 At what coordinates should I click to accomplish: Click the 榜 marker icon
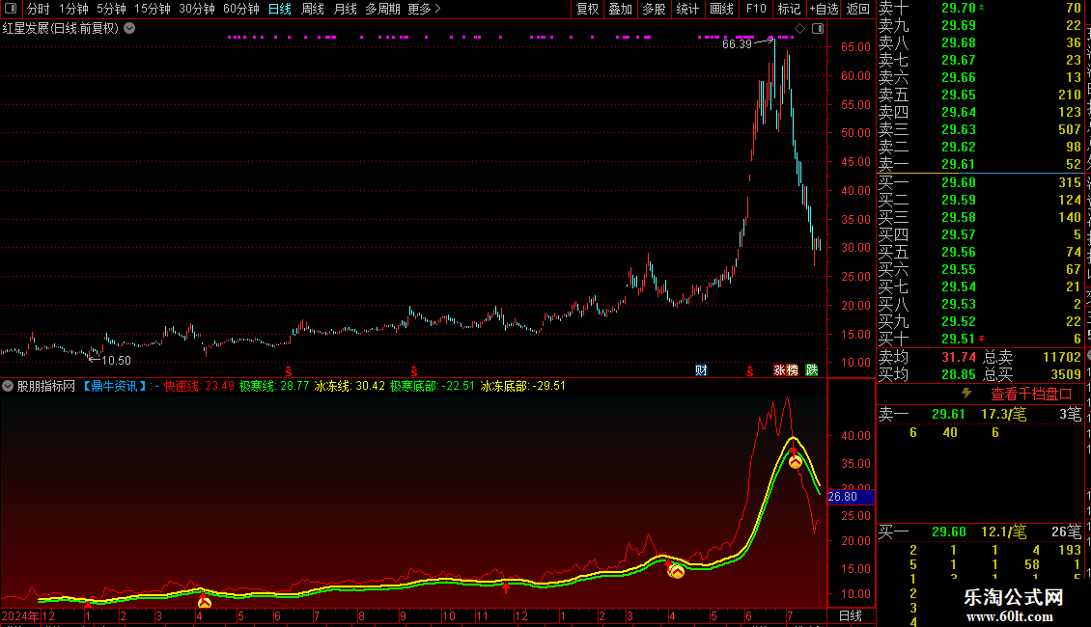pyautogui.click(x=793, y=369)
